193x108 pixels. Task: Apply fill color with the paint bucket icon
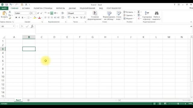coord(35,17)
